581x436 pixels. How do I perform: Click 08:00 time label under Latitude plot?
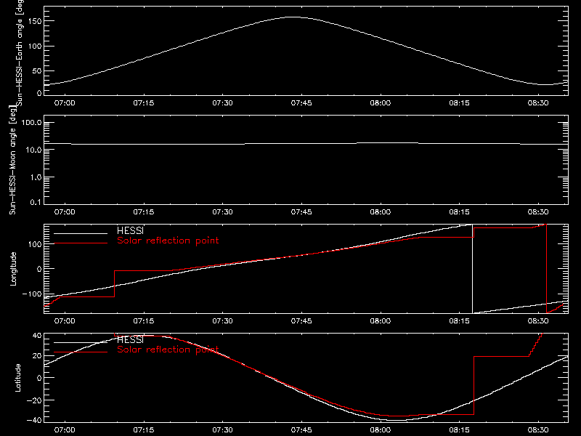click(x=380, y=430)
